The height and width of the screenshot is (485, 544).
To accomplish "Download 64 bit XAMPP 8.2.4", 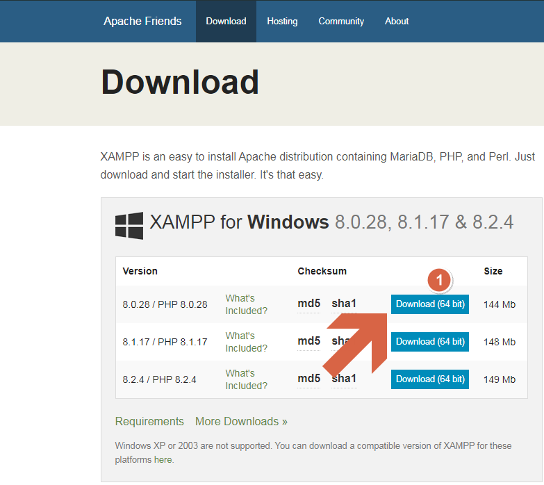I will point(430,379).
